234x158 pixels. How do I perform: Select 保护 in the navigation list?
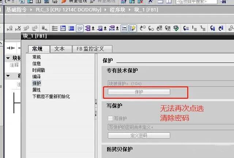point(37,83)
